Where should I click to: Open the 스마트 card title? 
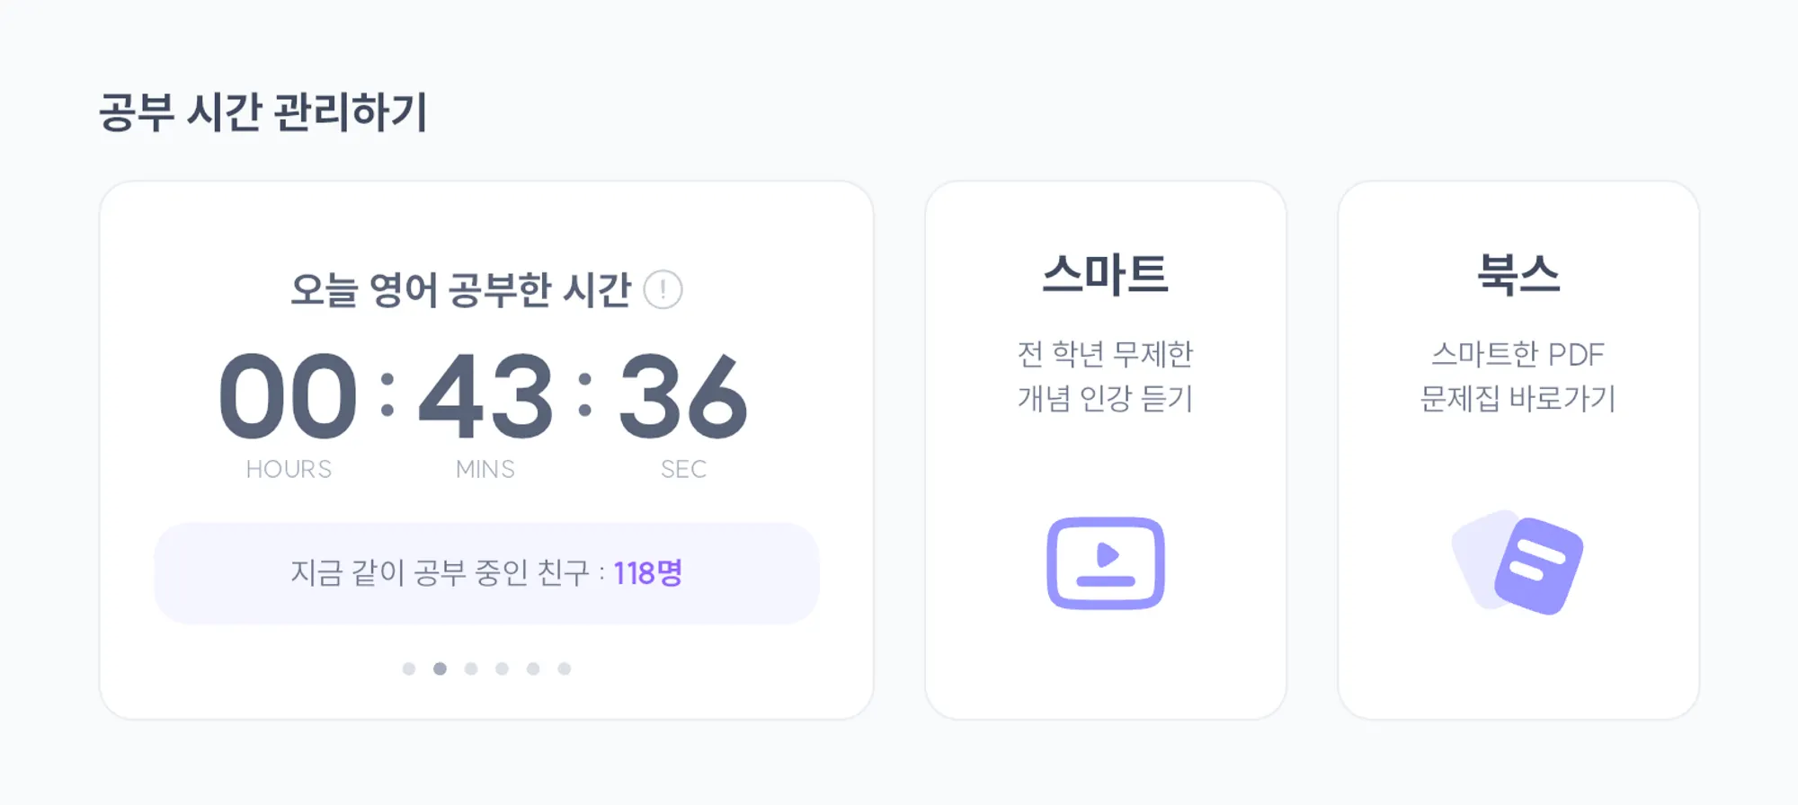click(1105, 274)
